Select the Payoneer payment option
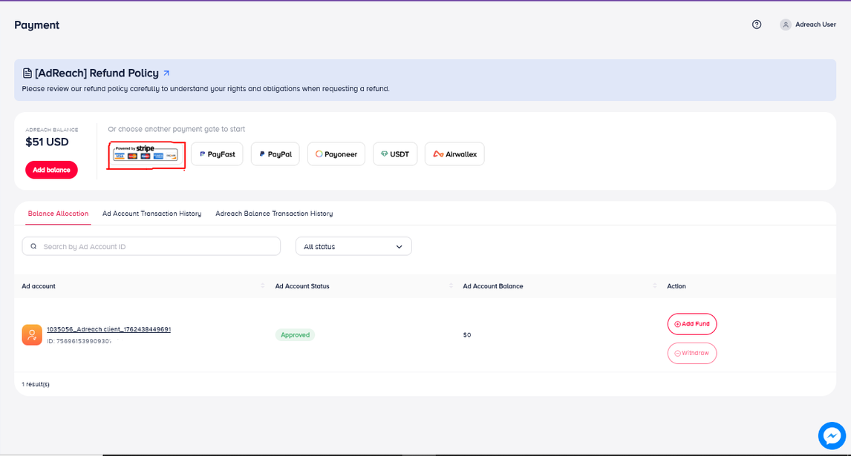 336,154
